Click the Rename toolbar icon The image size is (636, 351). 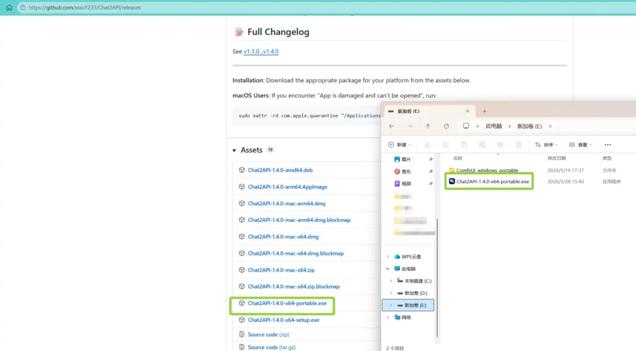482,144
